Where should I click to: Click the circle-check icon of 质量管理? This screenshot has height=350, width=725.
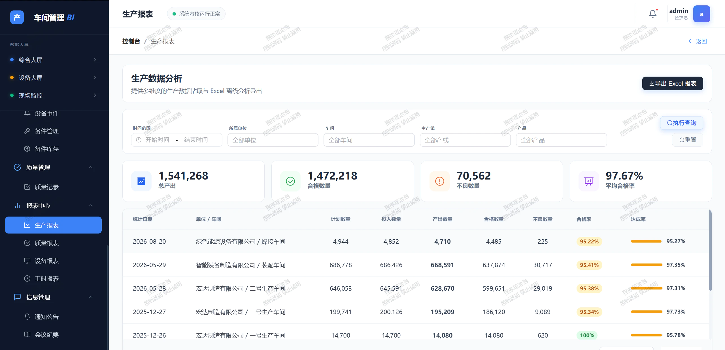[x=17, y=167]
